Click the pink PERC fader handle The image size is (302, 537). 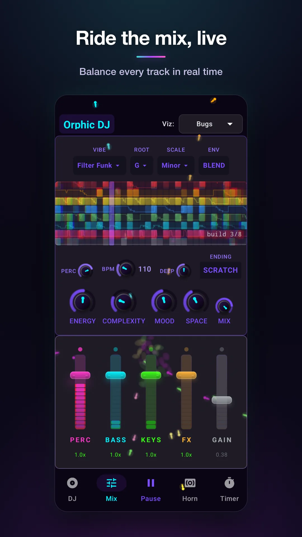(80, 375)
